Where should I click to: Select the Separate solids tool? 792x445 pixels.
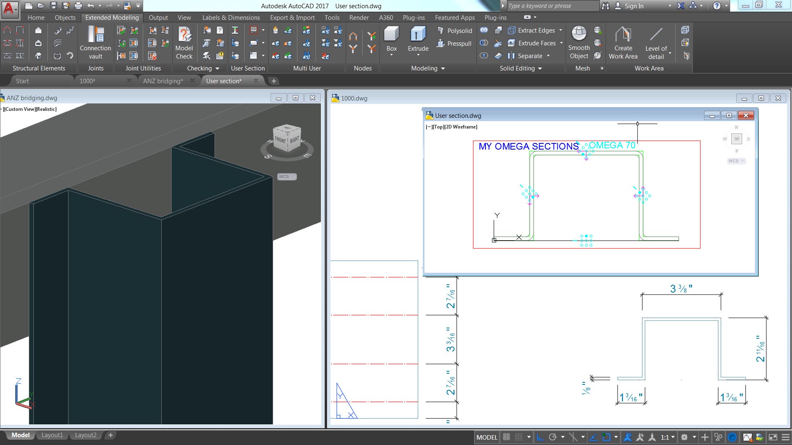[527, 56]
